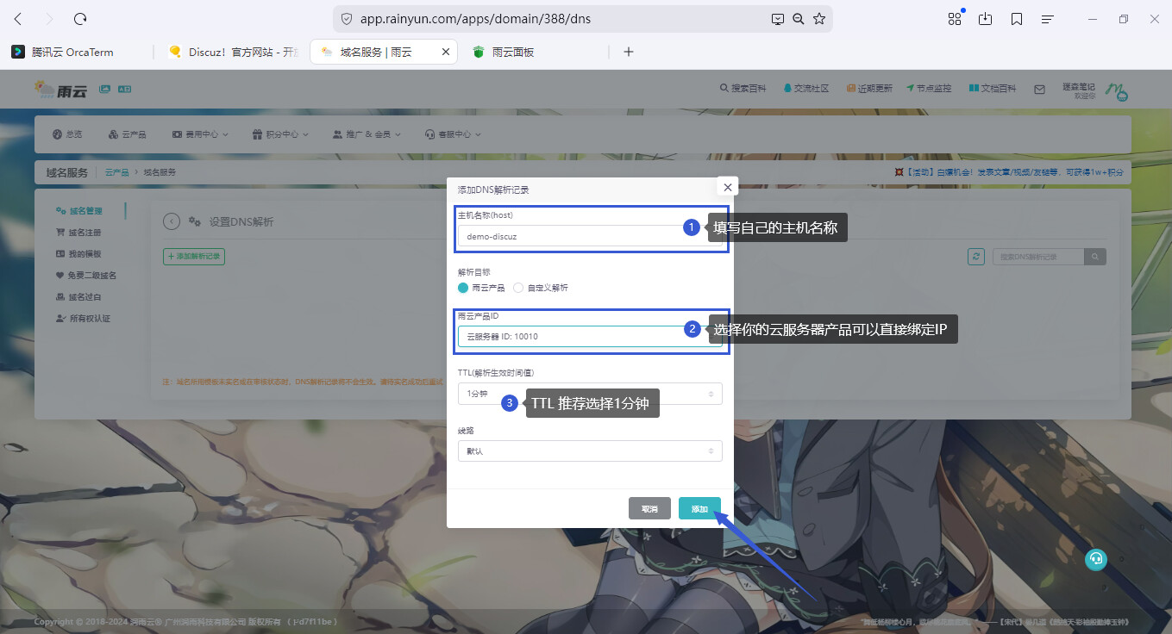Screen dimensions: 1172x634
Task: Click the address bar URL
Action: point(475,18)
